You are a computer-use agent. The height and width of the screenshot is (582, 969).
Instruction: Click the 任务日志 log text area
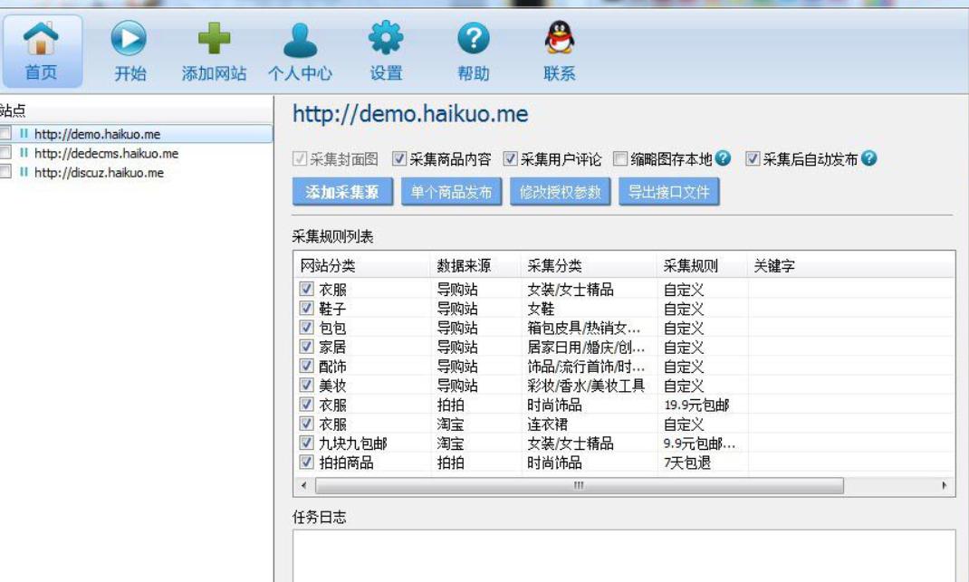click(x=624, y=556)
